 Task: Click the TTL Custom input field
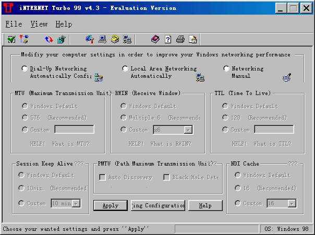pyautogui.click(x=274, y=130)
